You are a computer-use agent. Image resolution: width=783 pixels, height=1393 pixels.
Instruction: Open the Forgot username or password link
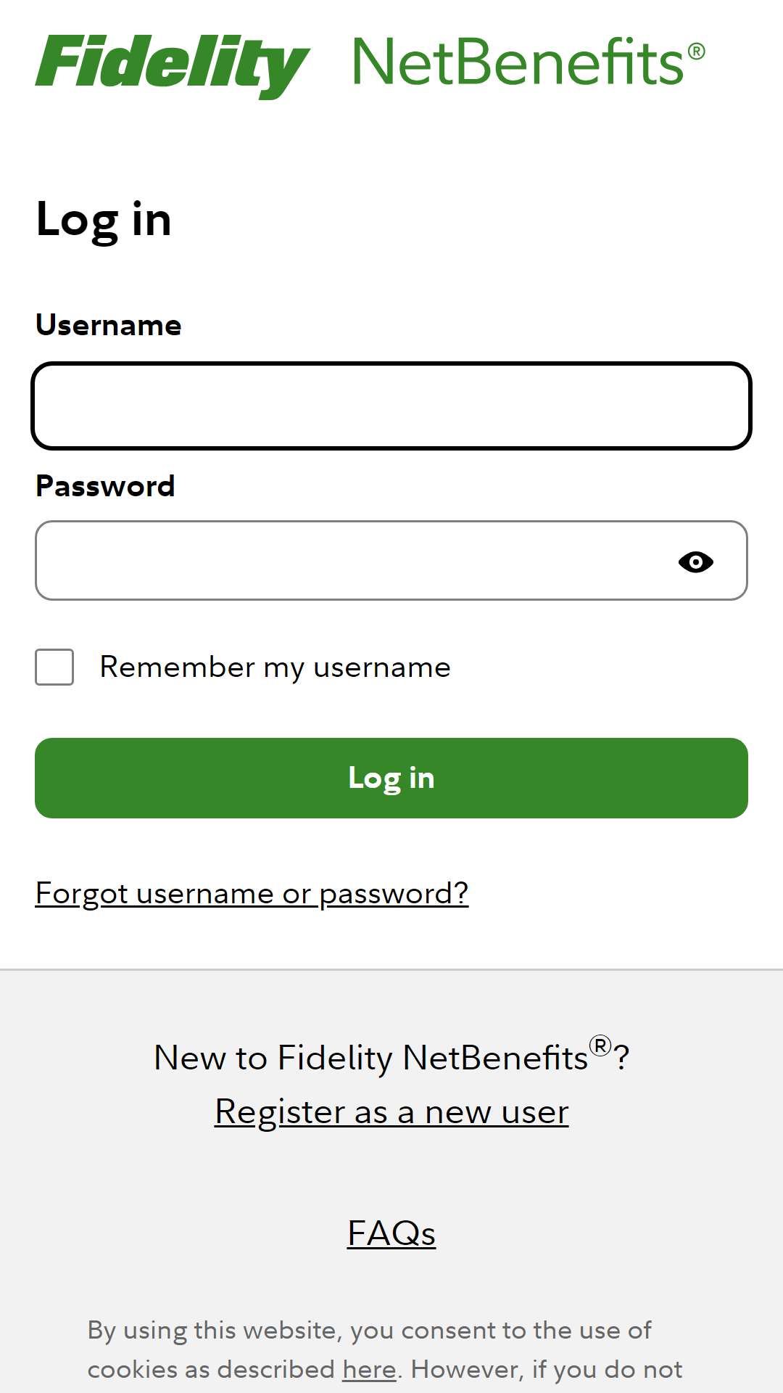[252, 893]
